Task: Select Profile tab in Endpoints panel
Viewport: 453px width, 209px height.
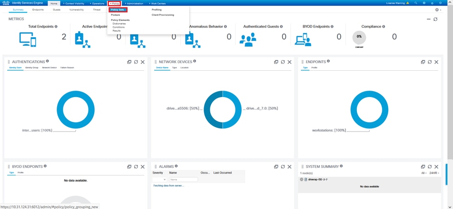Action: 314,68
